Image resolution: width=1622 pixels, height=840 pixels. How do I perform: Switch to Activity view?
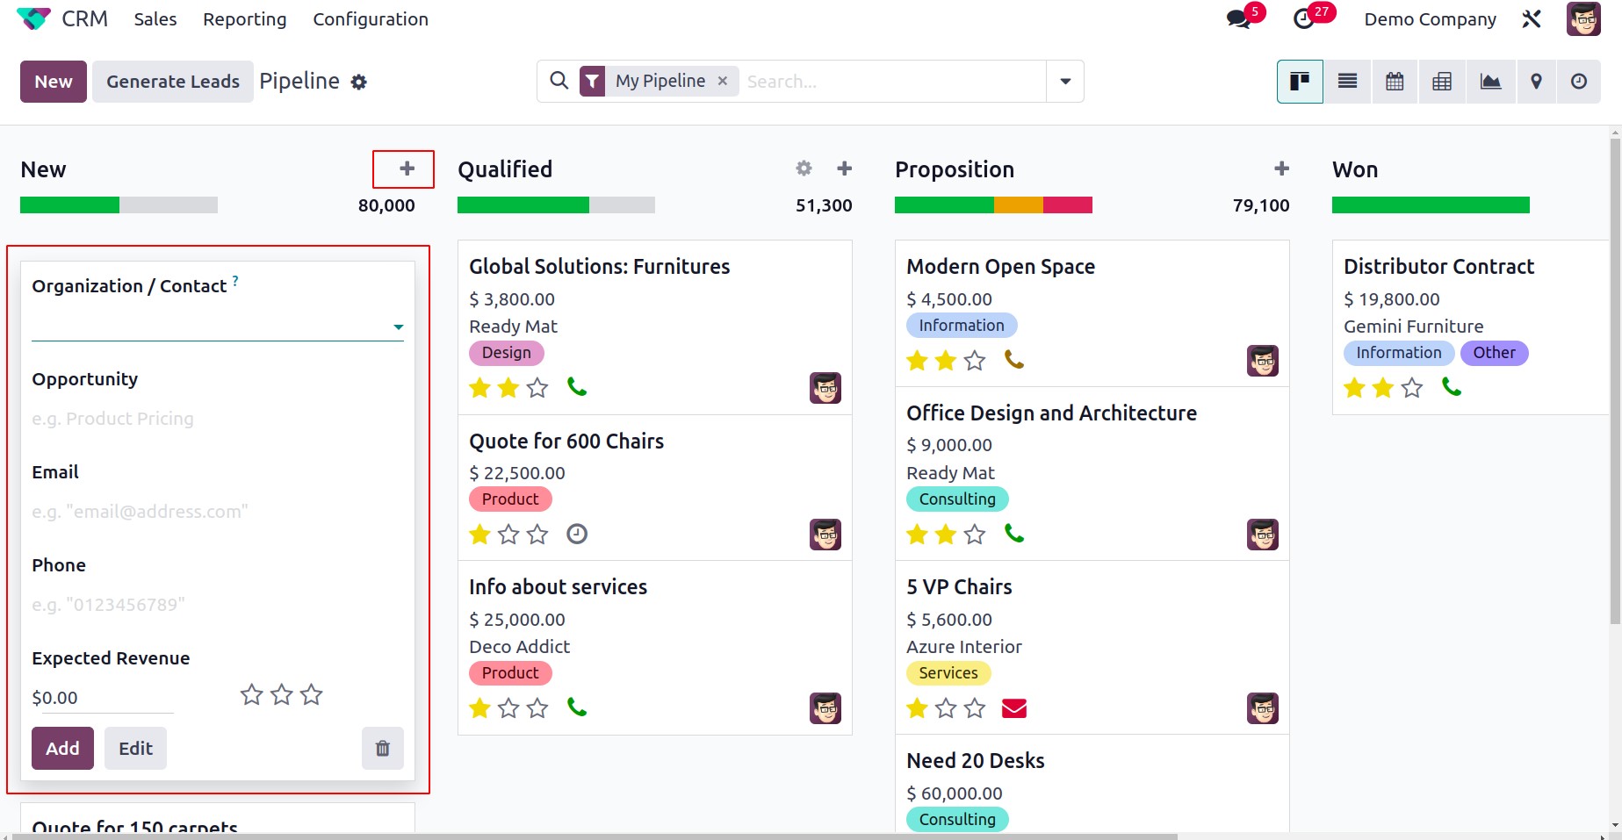pyautogui.click(x=1579, y=82)
